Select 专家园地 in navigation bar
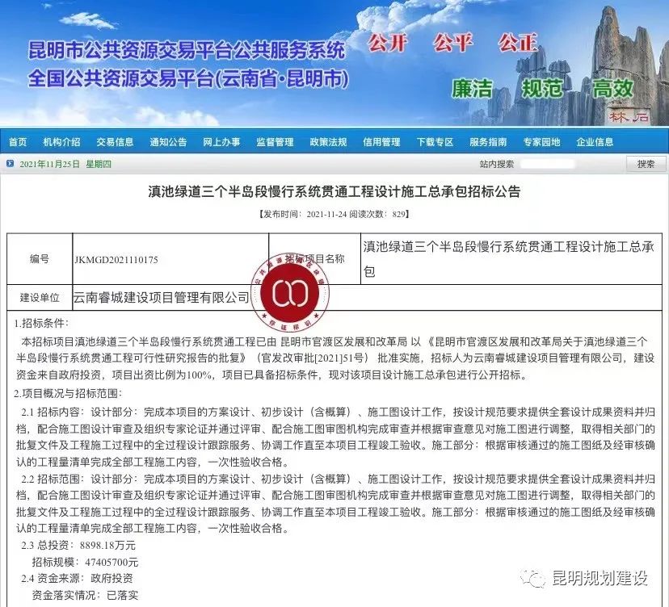The height and width of the screenshot is (607, 669). point(542,142)
